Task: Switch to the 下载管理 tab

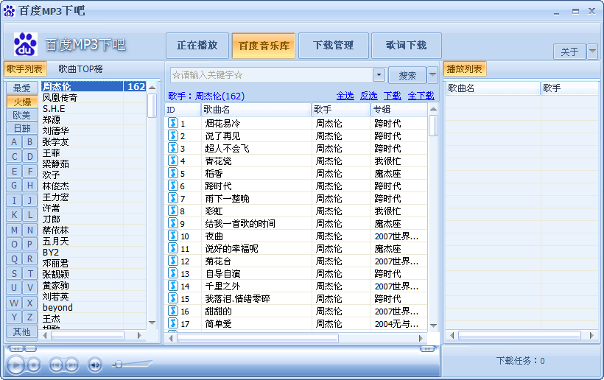Action: [x=333, y=46]
